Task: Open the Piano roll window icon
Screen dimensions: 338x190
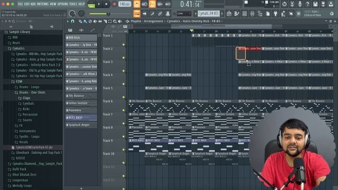Action: tap(237, 14)
